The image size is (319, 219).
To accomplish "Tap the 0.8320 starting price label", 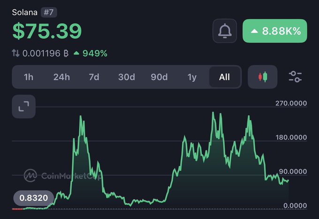I will (34, 198).
